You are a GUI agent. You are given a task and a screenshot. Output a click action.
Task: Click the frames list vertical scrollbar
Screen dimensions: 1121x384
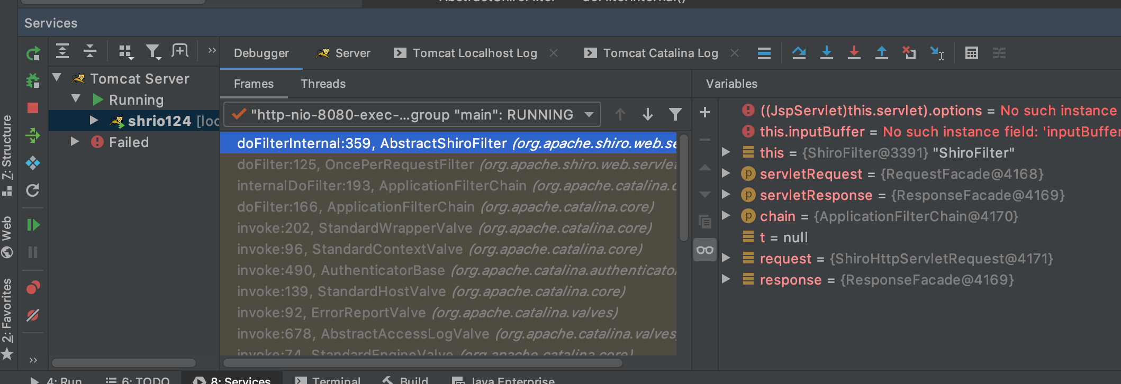tap(684, 188)
